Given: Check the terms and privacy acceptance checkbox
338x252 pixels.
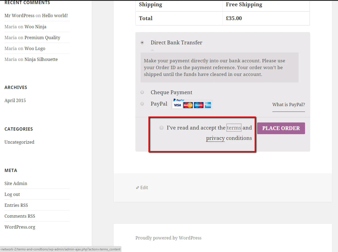Looking at the screenshot, I should coord(161,127).
